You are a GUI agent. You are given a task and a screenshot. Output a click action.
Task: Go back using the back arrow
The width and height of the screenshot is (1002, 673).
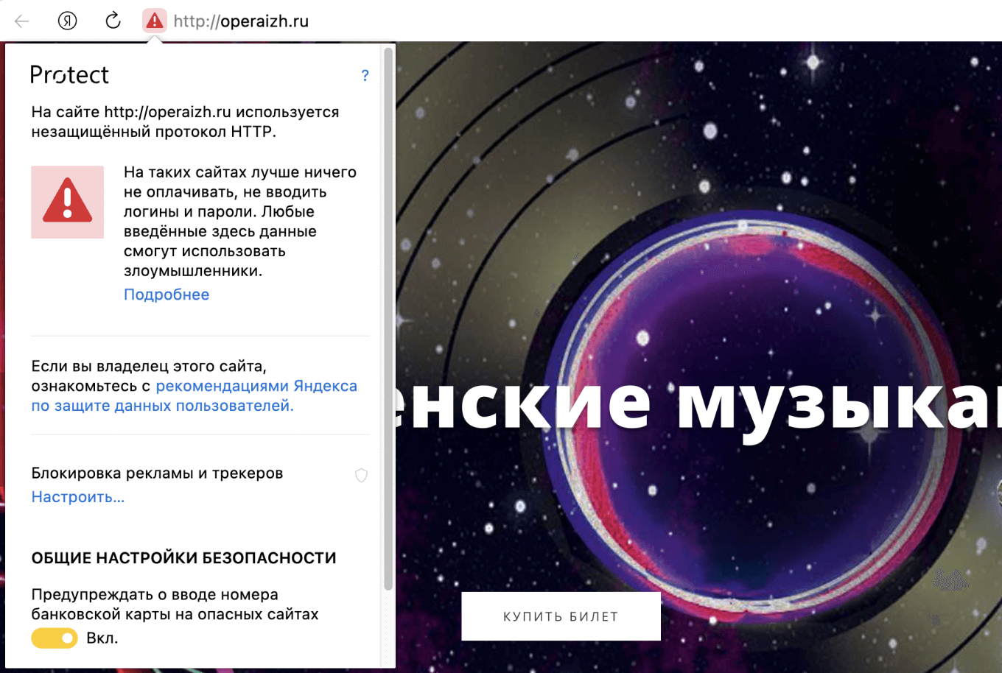pyautogui.click(x=21, y=21)
